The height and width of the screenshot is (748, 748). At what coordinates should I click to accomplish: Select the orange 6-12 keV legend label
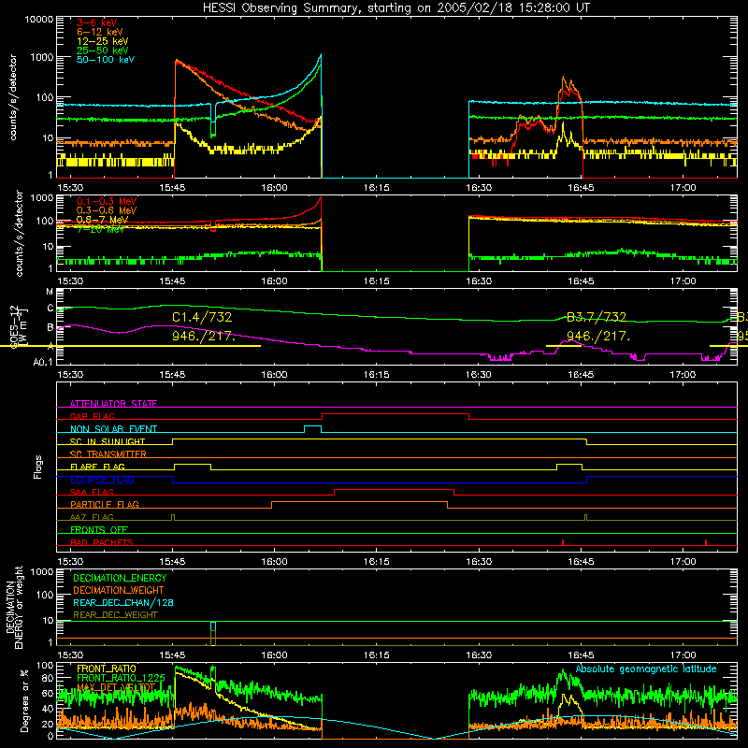point(100,32)
